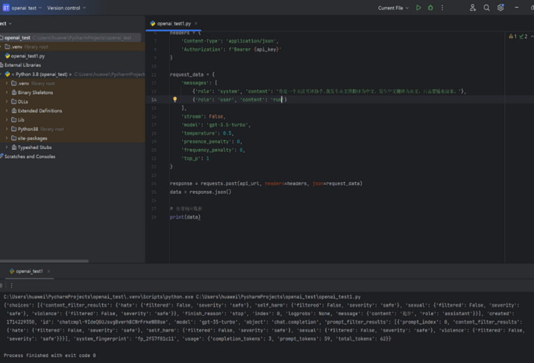Place cursor on the 'messages': [ line

(199, 83)
